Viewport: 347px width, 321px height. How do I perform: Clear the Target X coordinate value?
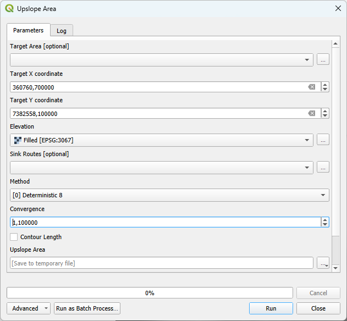pyautogui.click(x=311, y=87)
